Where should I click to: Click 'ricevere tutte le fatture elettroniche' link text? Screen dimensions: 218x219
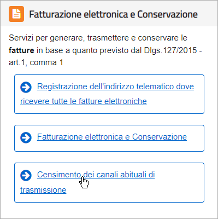point(84,101)
